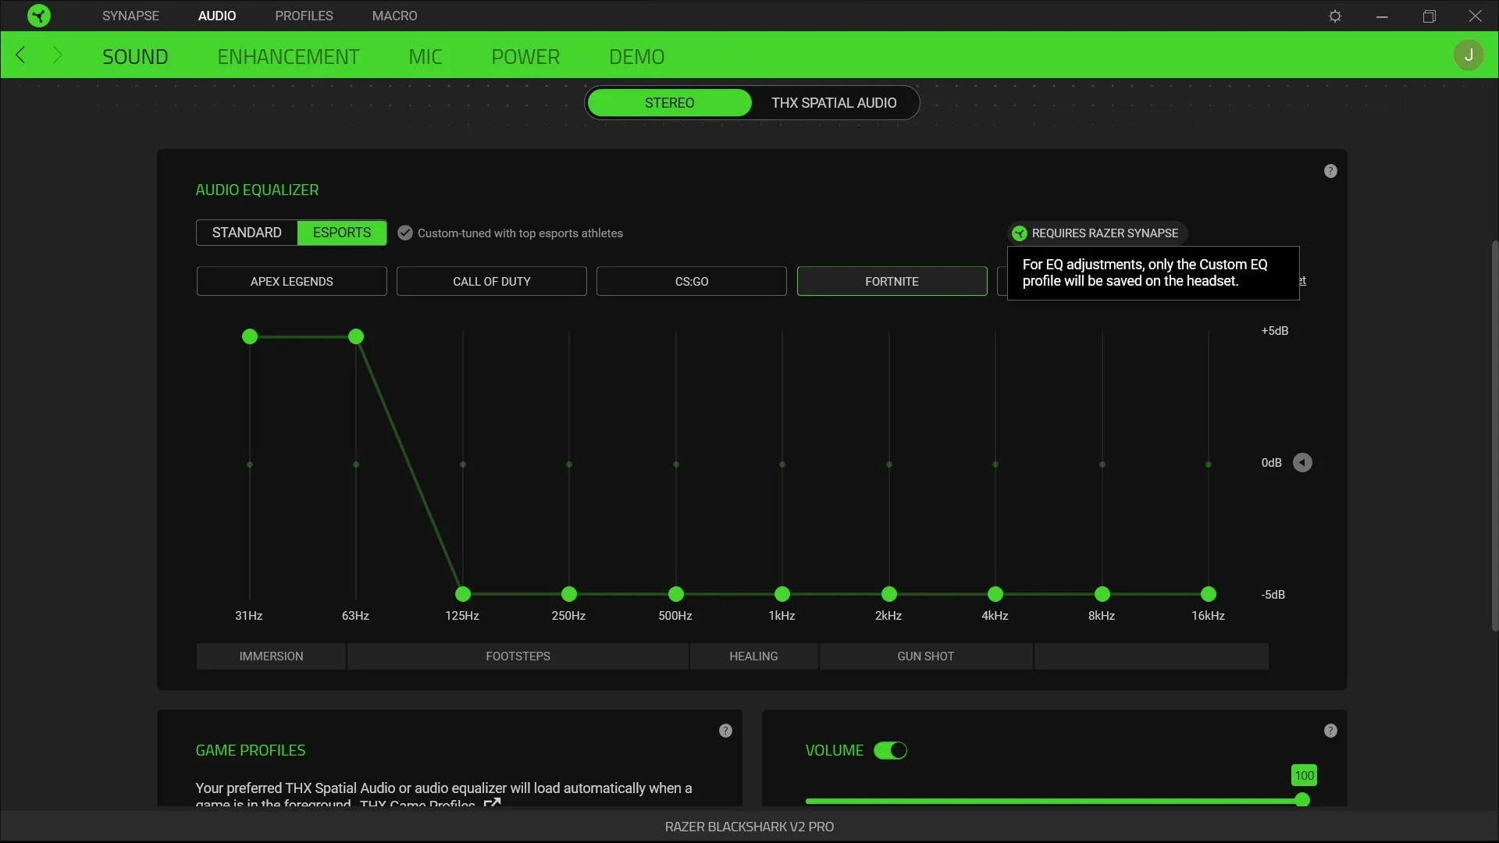
Task: Select the Standard equalizer set
Action: click(247, 233)
